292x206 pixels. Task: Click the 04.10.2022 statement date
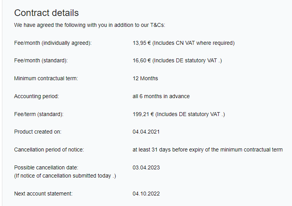click(x=146, y=194)
